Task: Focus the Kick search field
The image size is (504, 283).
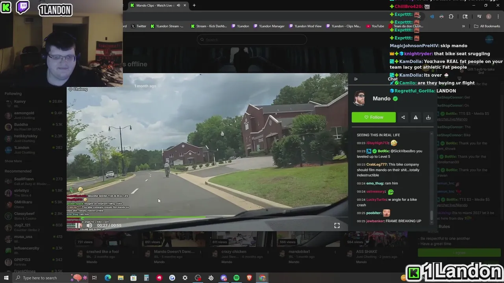Action: tap(252, 39)
